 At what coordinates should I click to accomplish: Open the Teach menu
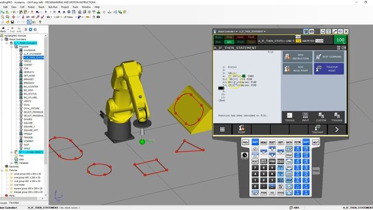tap(41, 7)
